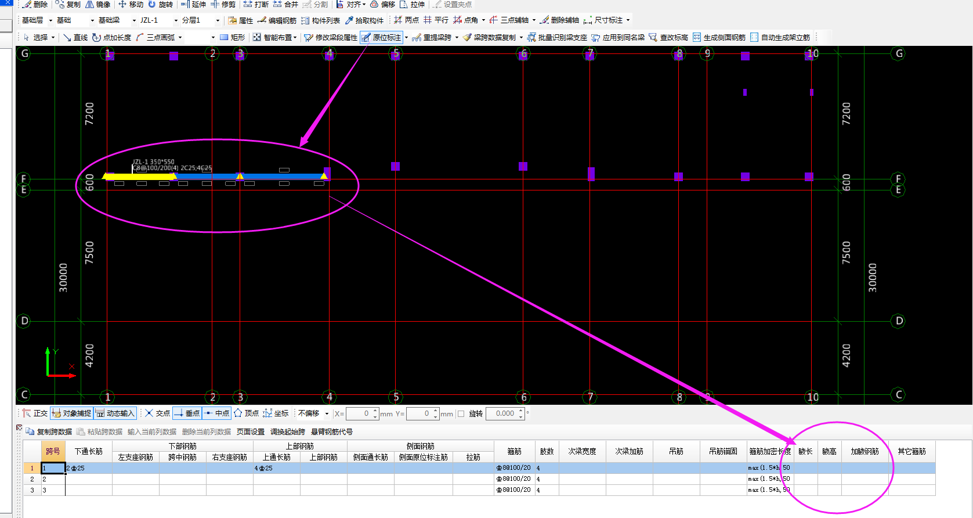Toggle 中点 snap
This screenshot has height=518, width=973.
(216, 413)
